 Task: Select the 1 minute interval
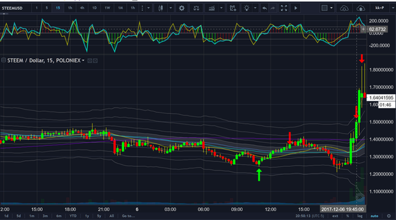coord(37,8)
